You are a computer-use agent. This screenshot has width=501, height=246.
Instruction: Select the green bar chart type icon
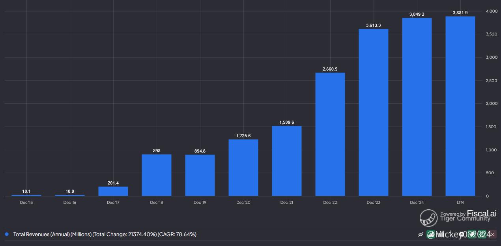coord(431,234)
